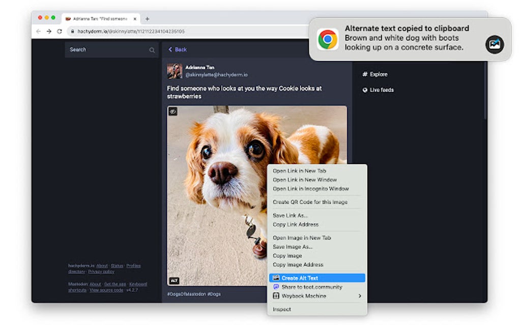Open the #Dogs hashtag

[x=214, y=294]
